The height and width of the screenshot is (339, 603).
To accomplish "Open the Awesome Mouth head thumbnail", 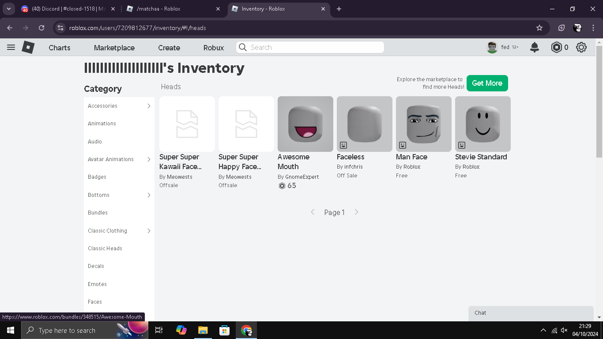I will click(305, 124).
